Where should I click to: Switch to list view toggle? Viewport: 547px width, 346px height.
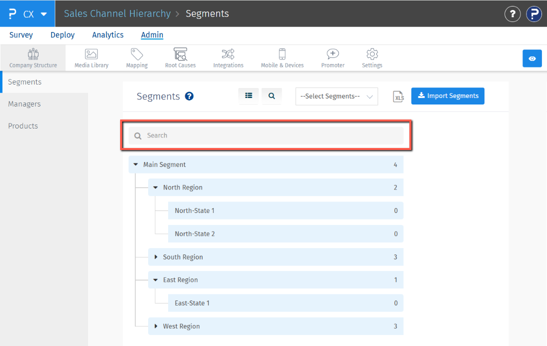[x=249, y=96]
